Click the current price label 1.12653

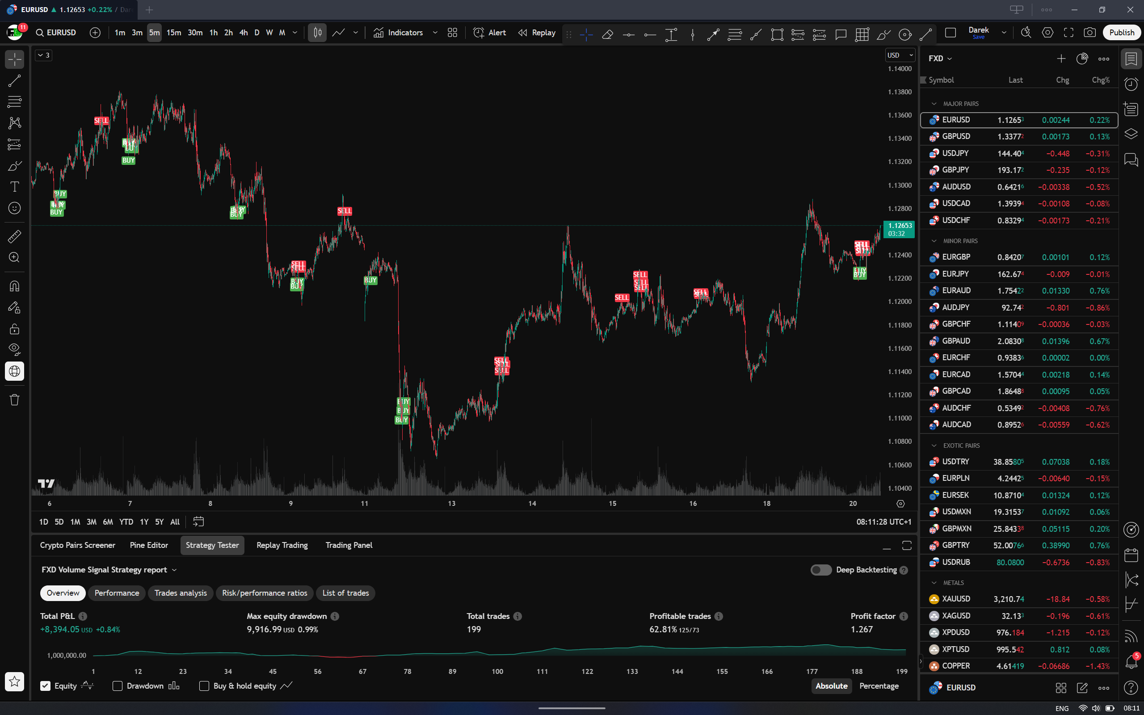point(900,229)
